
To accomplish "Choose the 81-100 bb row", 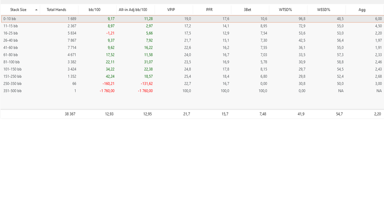I will point(192,62).
